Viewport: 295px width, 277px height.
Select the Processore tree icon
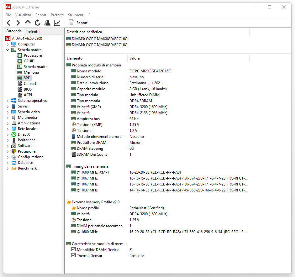point(20,55)
